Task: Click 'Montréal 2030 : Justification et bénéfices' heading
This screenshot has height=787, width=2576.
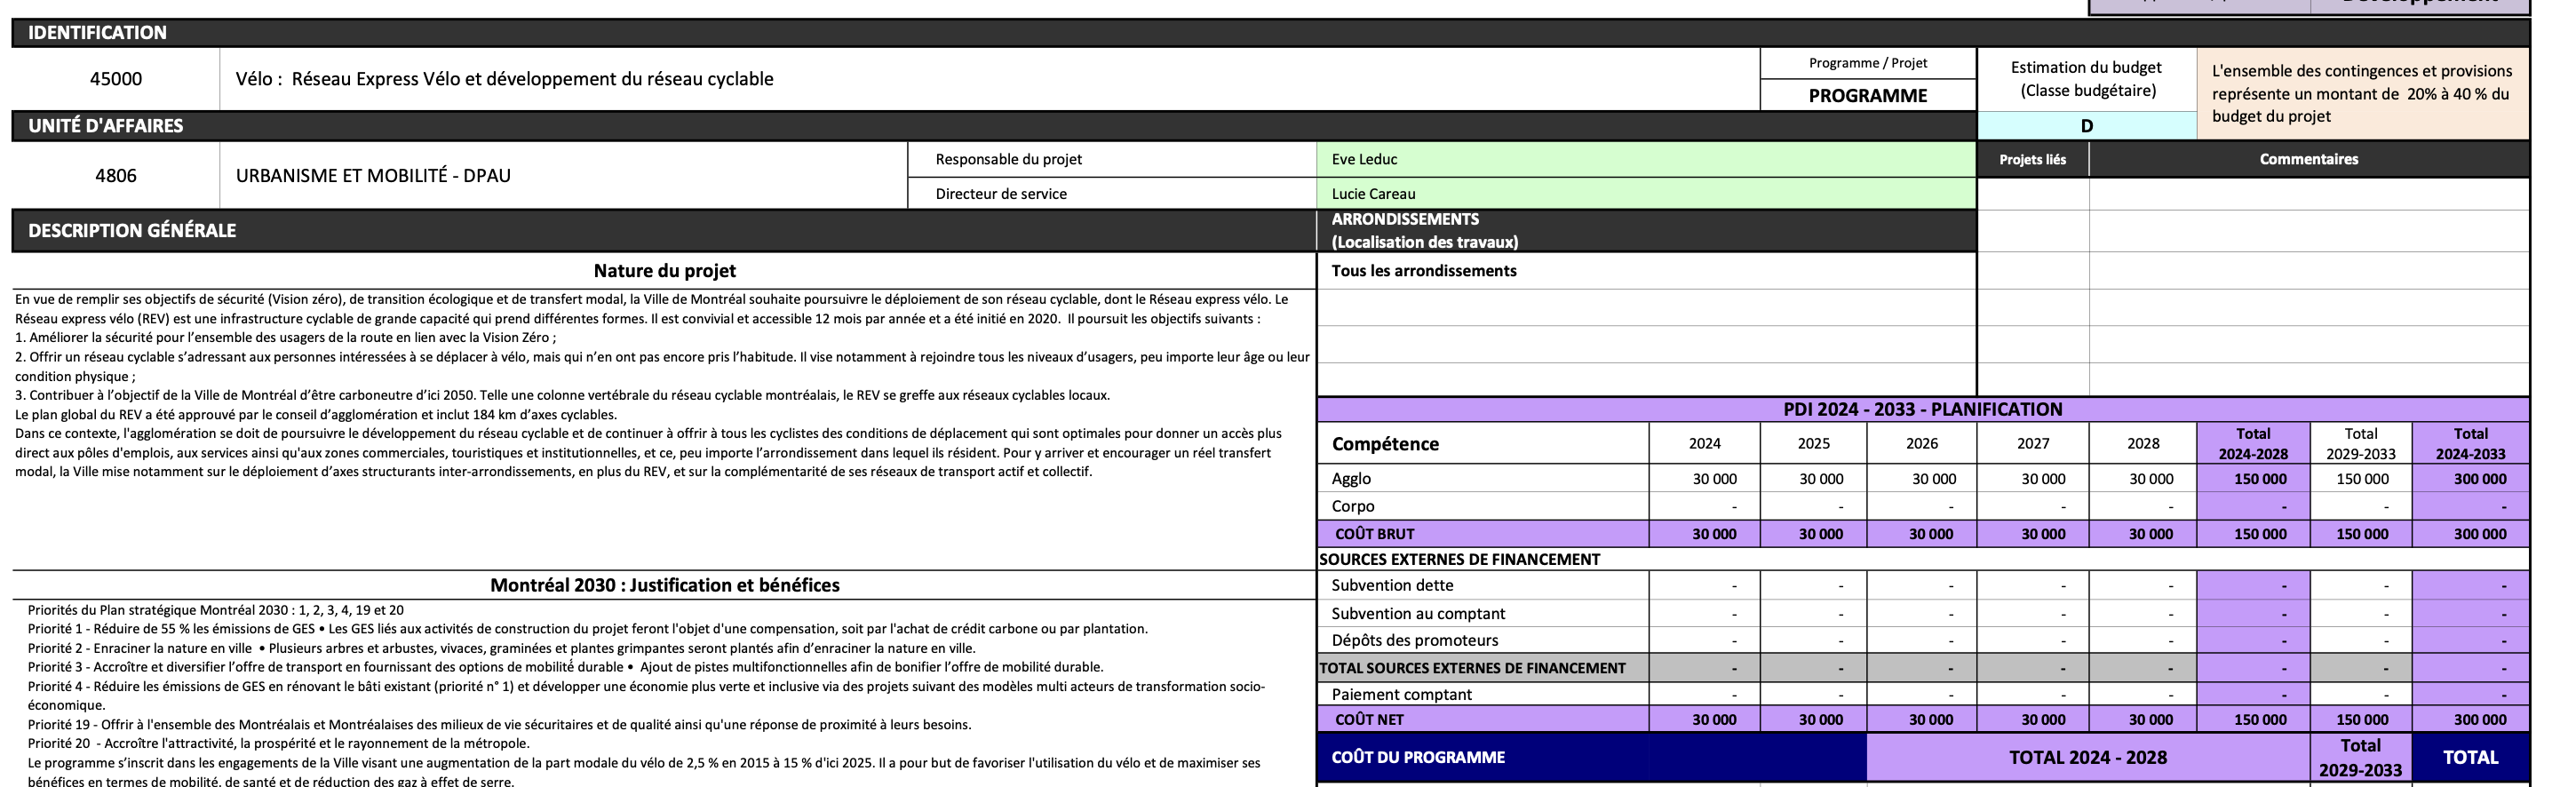Action: 664,585
